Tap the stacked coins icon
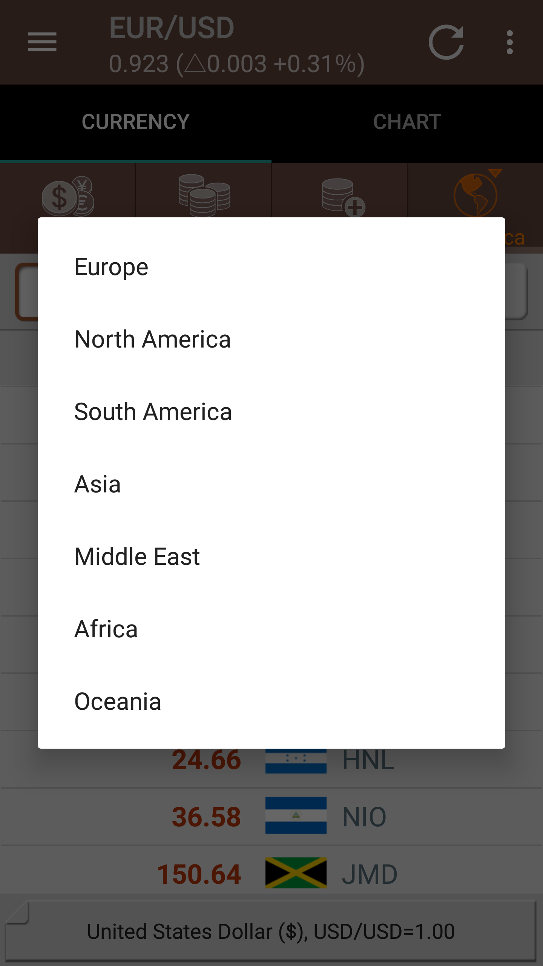Image resolution: width=543 pixels, height=966 pixels. (204, 195)
